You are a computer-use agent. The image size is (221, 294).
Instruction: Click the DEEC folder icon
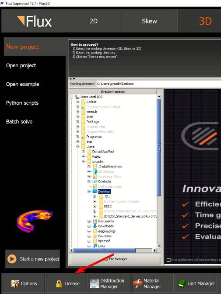101,206
